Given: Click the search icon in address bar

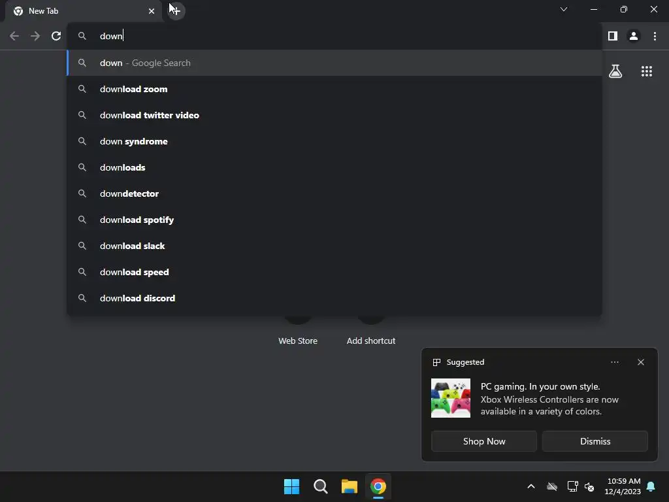Looking at the screenshot, I should [82, 37].
